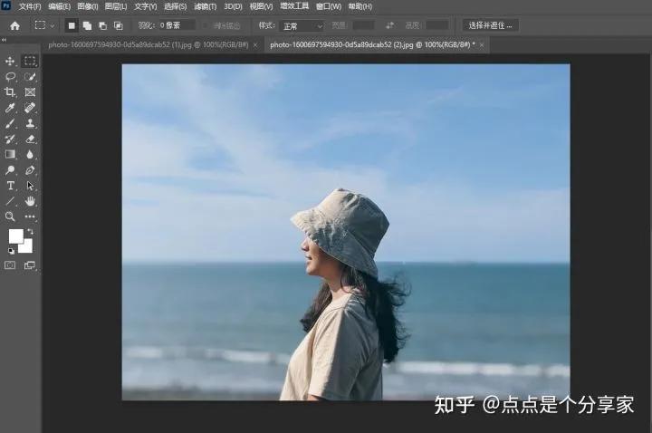The width and height of the screenshot is (652, 433).
Task: Select the Rectangular Marquee tool in toolbox
Action: pyautogui.click(x=30, y=61)
